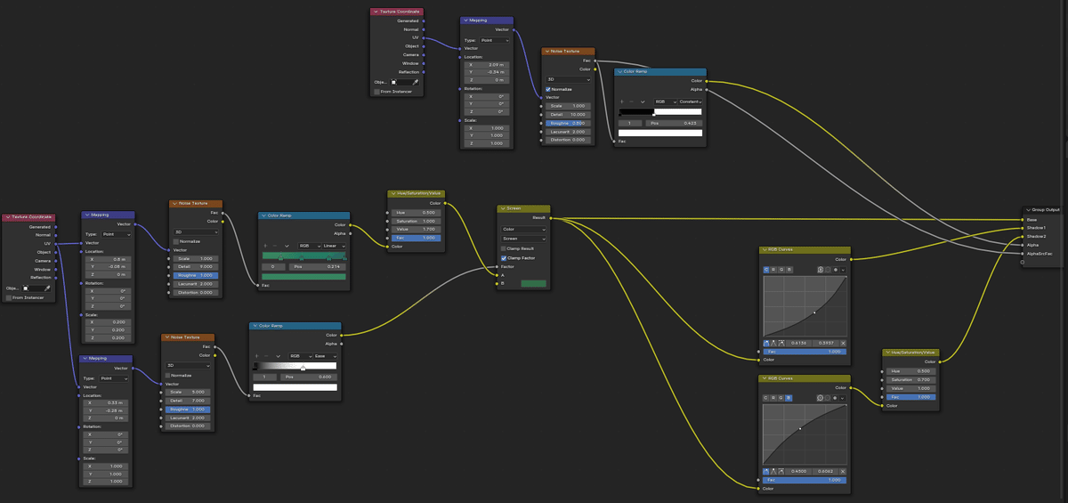Click the eyedropper in the top Texture Coordinate node
The width and height of the screenshot is (1068, 503).
[x=416, y=82]
